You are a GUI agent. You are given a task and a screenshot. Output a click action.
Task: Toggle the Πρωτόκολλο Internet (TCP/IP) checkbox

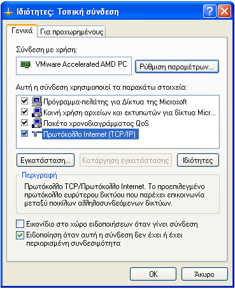pyautogui.click(x=25, y=134)
